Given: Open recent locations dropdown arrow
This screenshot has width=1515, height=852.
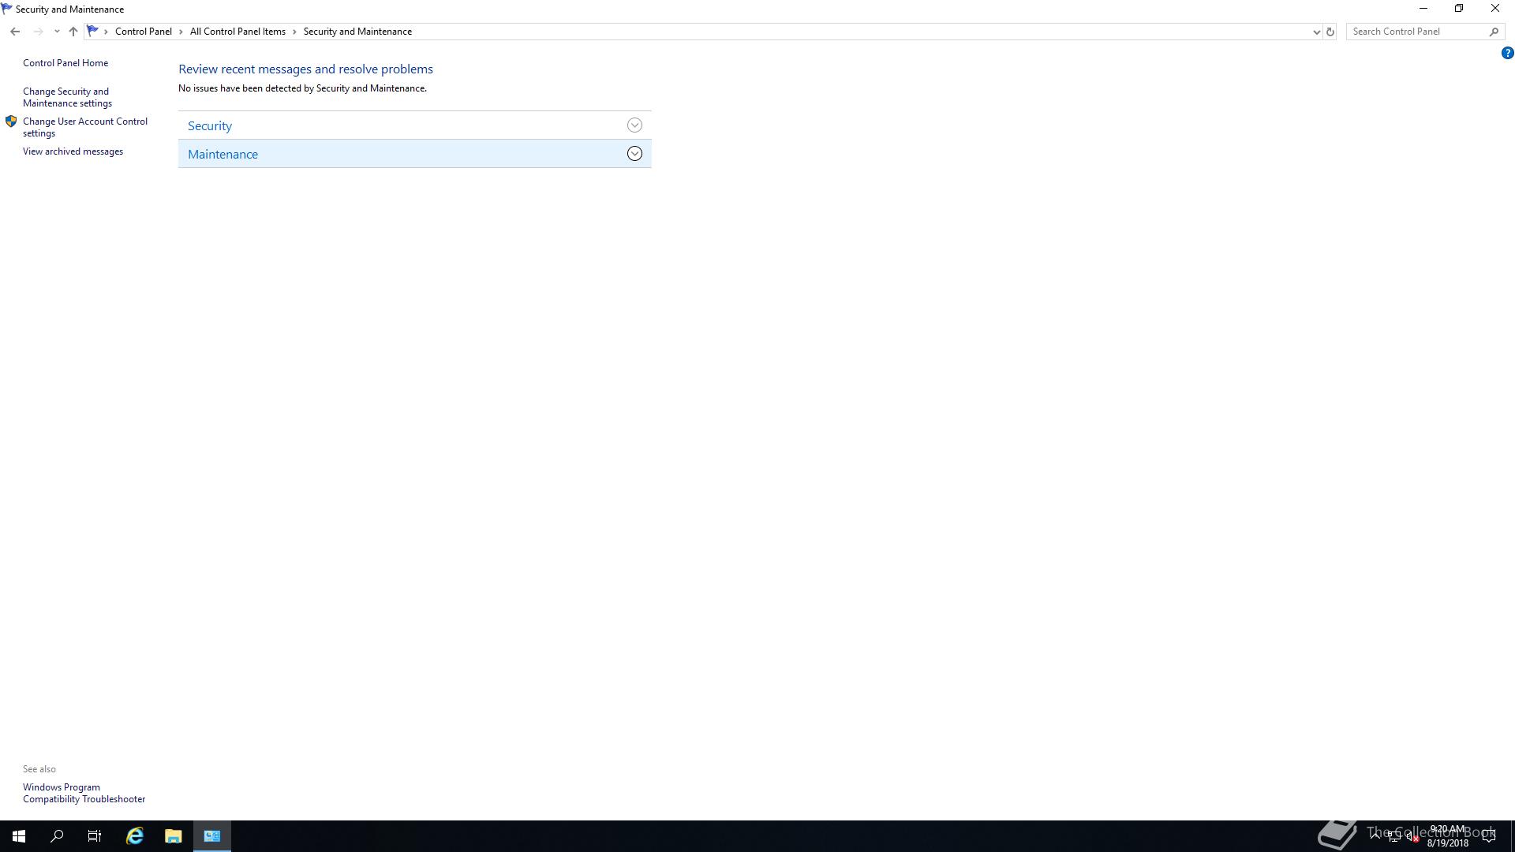Looking at the screenshot, I should (x=57, y=32).
